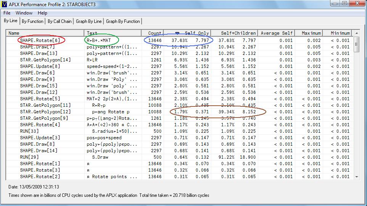Open the Help menu

42,13
